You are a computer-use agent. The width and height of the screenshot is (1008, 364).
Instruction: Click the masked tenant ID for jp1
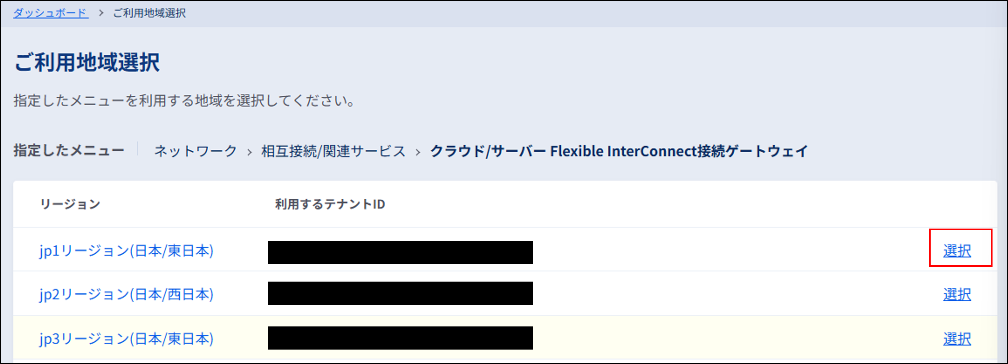click(x=400, y=252)
